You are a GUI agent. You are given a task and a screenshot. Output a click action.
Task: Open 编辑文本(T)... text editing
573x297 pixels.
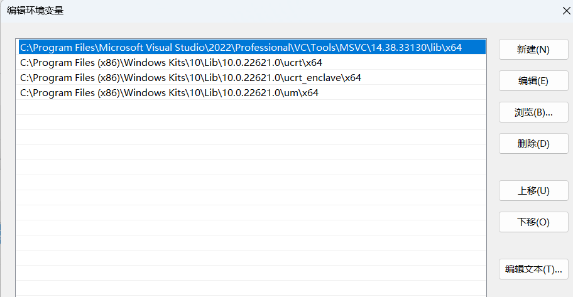point(533,269)
